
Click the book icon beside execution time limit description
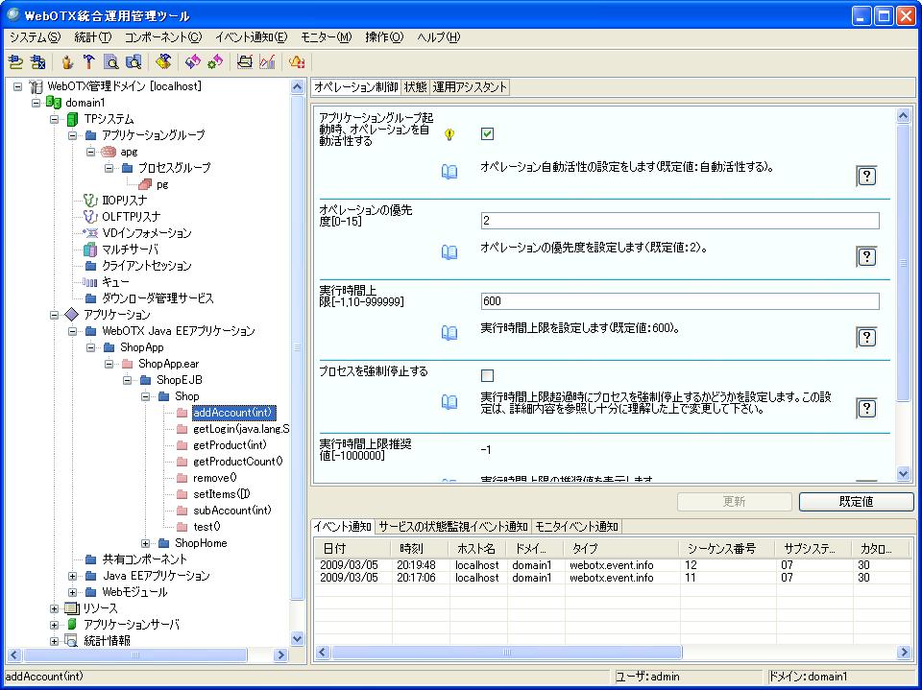click(449, 333)
